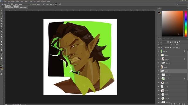Select the active Brush tool in the toolbox
The width and height of the screenshot is (188, 105).
1,29
